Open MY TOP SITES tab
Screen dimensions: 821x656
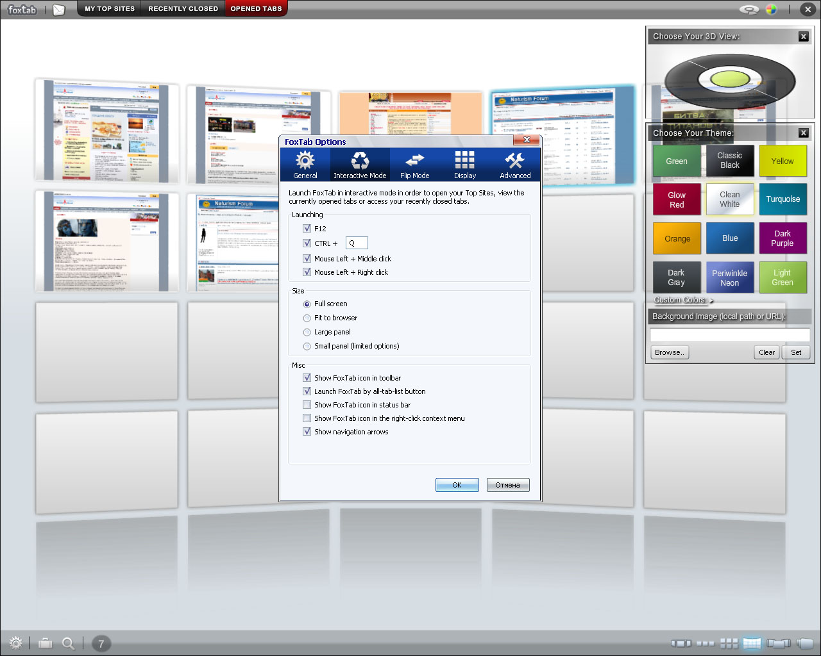pos(110,9)
